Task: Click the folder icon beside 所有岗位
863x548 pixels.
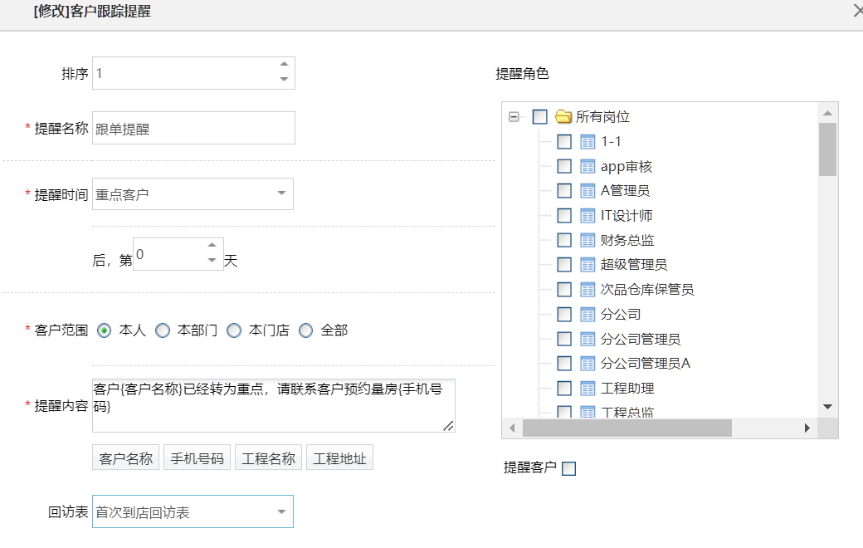Action: click(564, 117)
